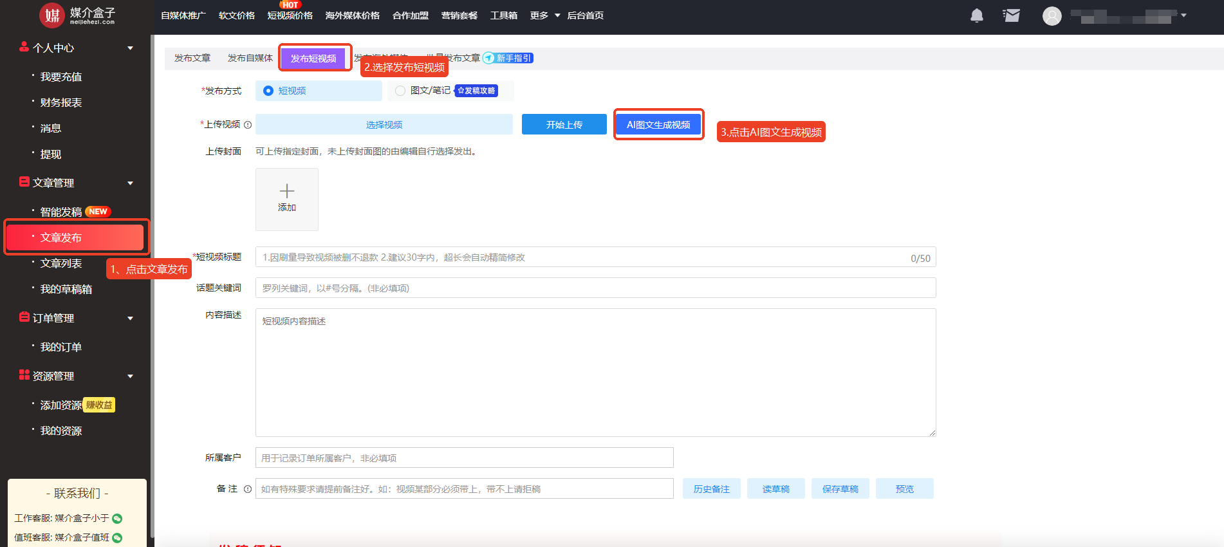Collapse the 文章管理 sidebar section
Viewport: 1224px width, 547px height.
(130, 183)
